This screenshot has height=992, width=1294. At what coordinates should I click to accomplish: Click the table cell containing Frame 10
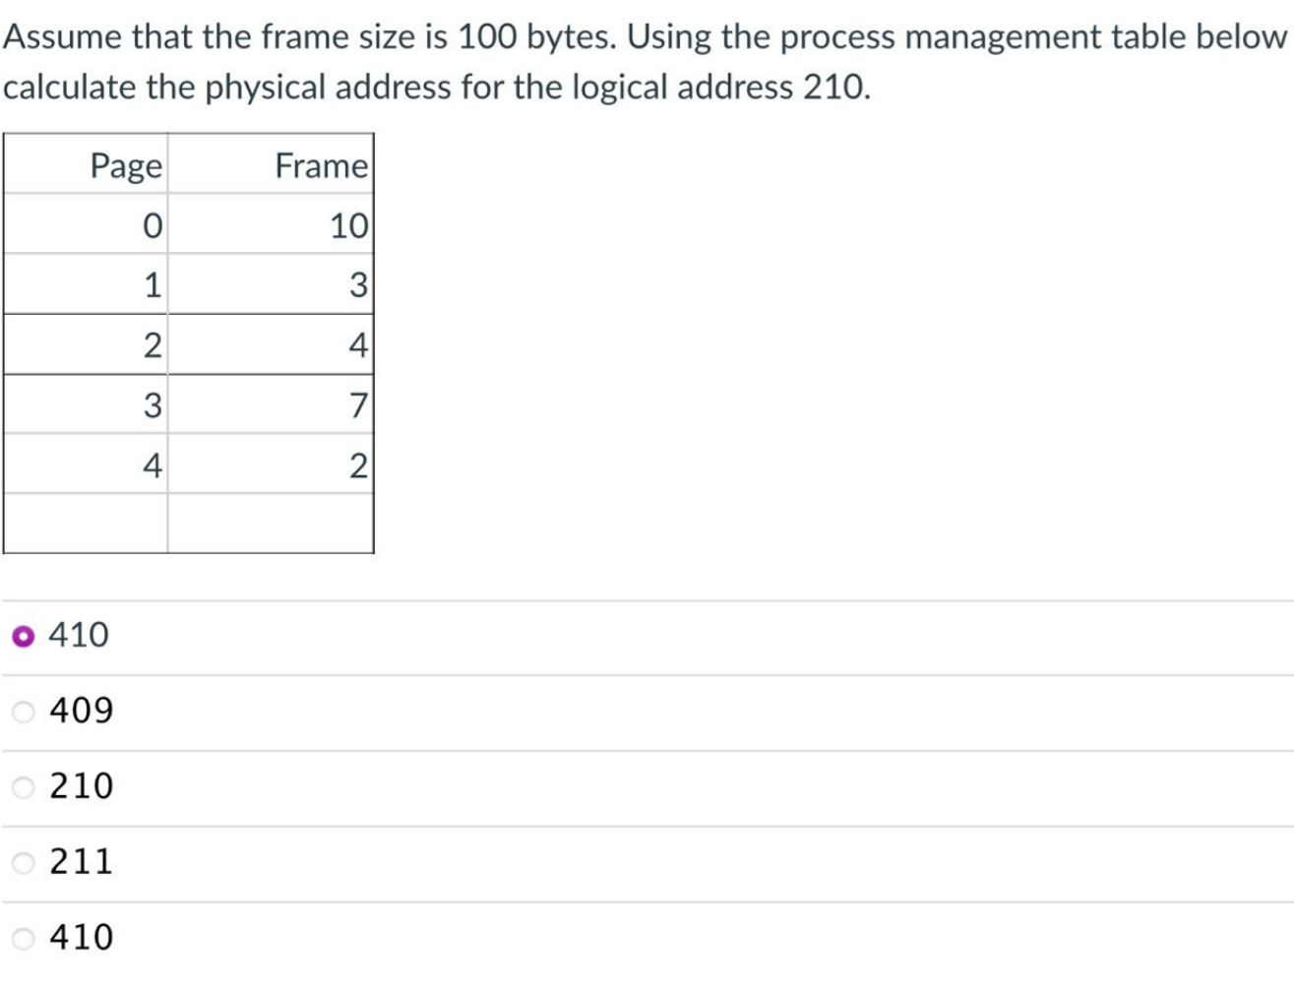coord(349,224)
